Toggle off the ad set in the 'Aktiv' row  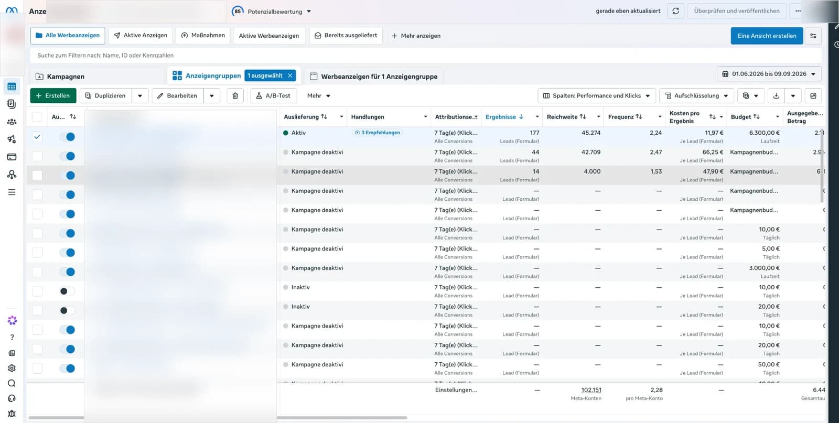point(67,137)
